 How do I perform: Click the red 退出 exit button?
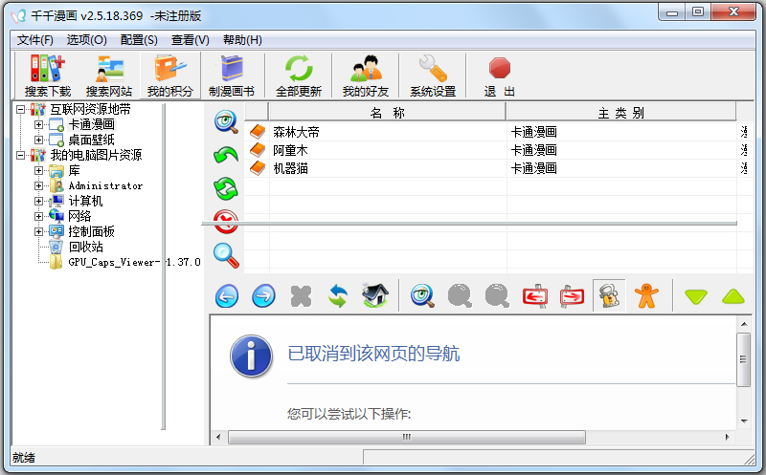pos(499,76)
